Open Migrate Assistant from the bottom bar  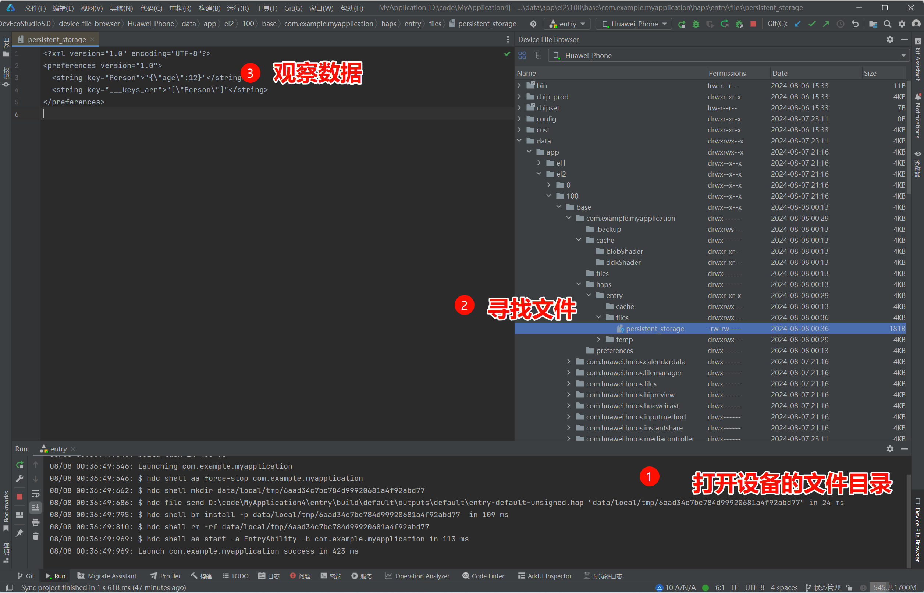click(107, 576)
